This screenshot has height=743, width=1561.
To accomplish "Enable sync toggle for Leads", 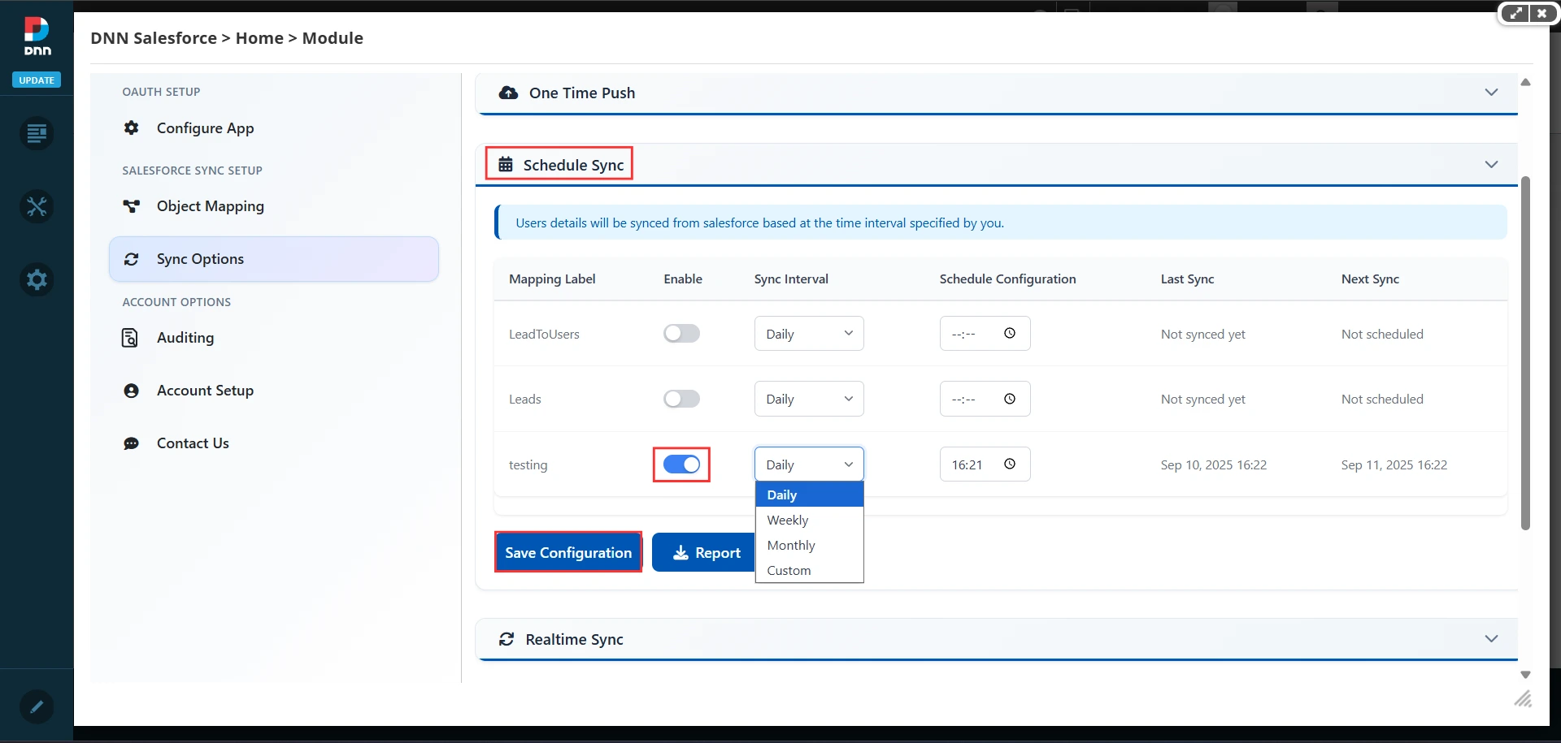I will 681,399.
